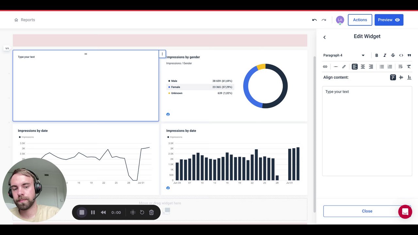Apply italic text formatting
The width and height of the screenshot is (418, 235).
tap(385, 55)
